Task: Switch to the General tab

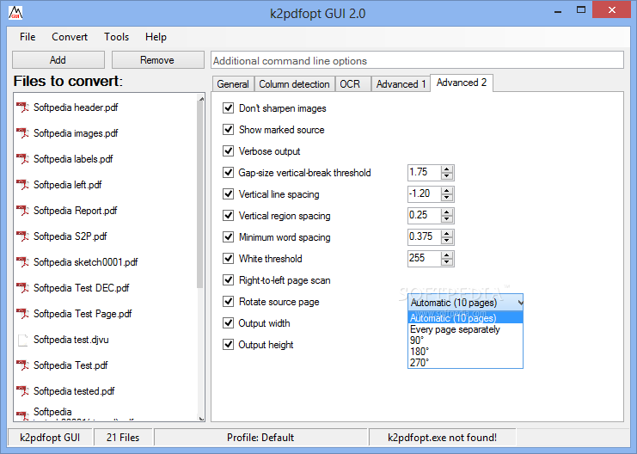Action: pyautogui.click(x=233, y=84)
